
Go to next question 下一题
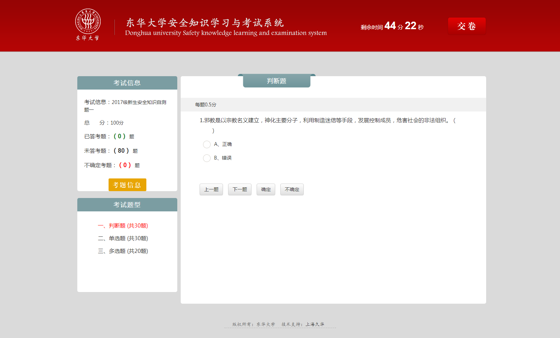pos(240,189)
